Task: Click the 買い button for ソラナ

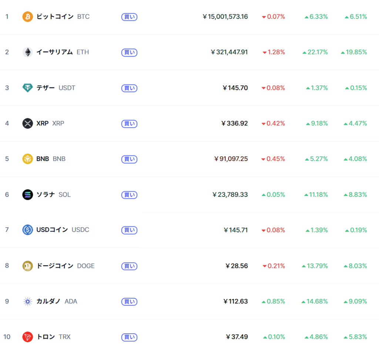Action: pos(129,195)
